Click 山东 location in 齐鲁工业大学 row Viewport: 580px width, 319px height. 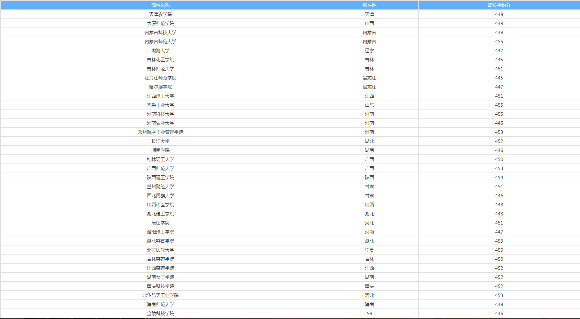tap(369, 105)
